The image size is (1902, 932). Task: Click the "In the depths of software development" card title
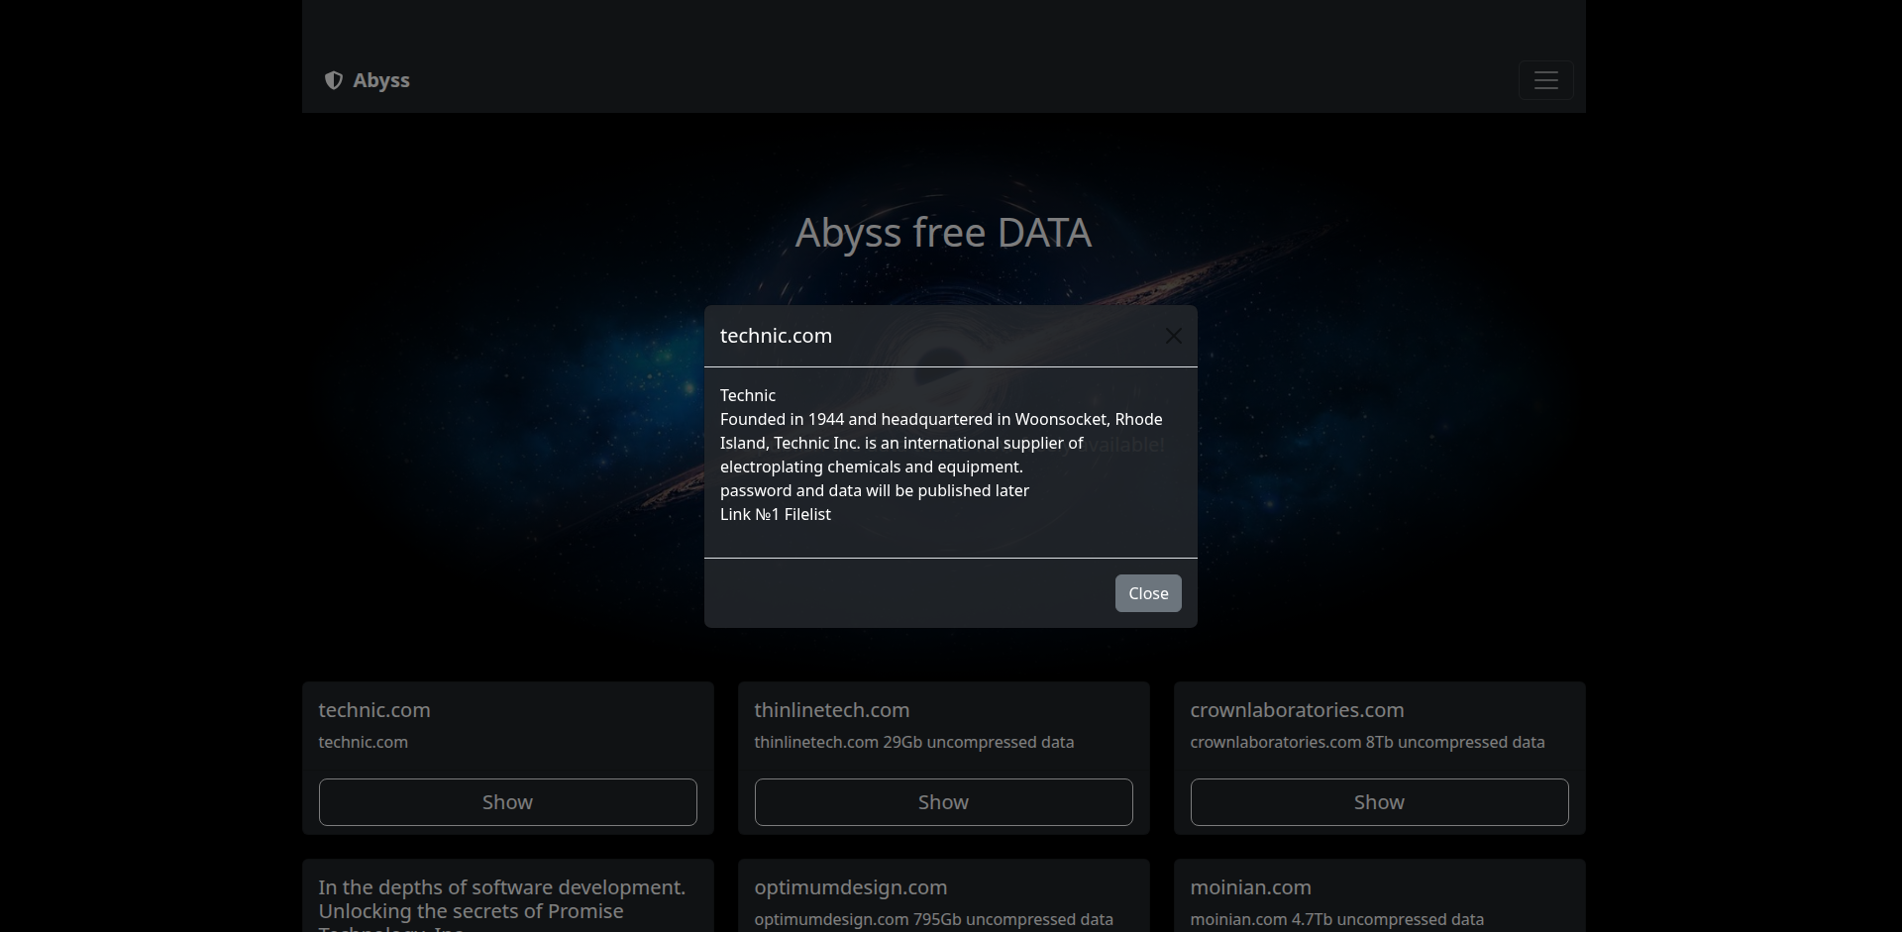(502, 905)
